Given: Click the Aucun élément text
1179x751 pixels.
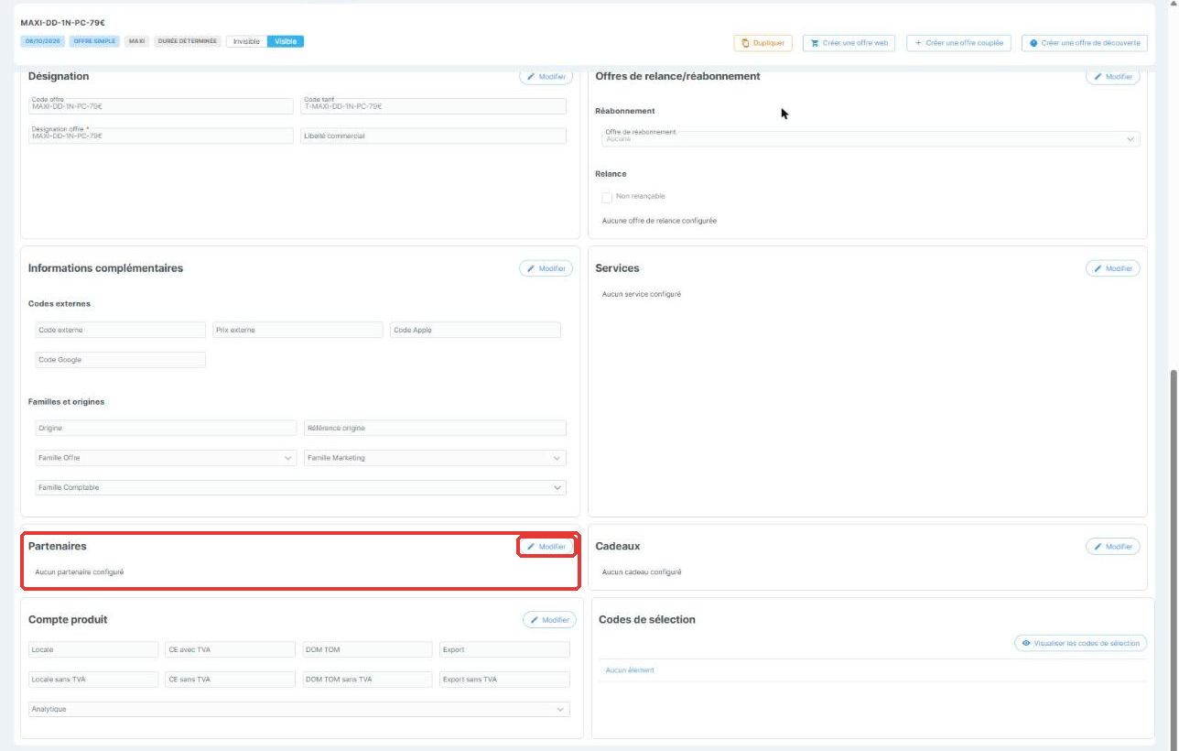Looking at the screenshot, I should [630, 671].
